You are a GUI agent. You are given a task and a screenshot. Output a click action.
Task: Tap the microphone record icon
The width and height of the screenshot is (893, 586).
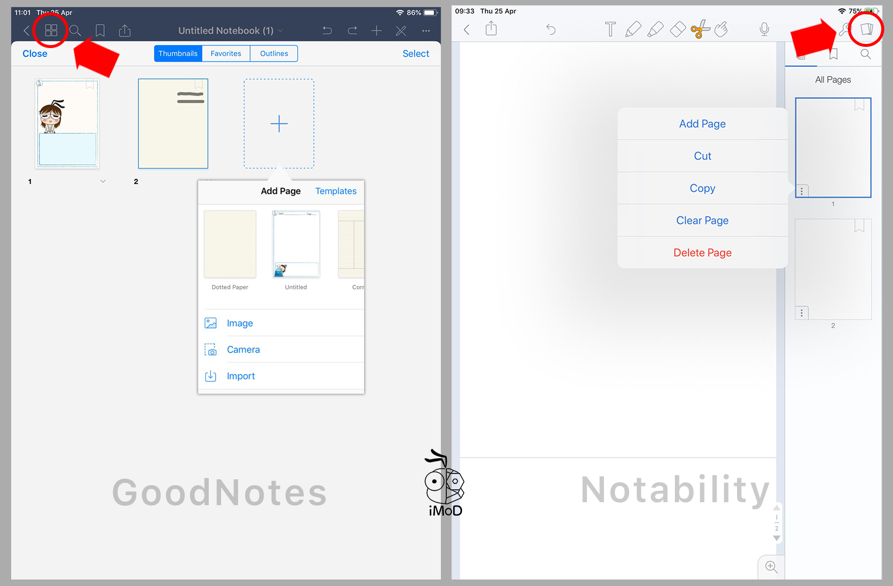(x=764, y=29)
